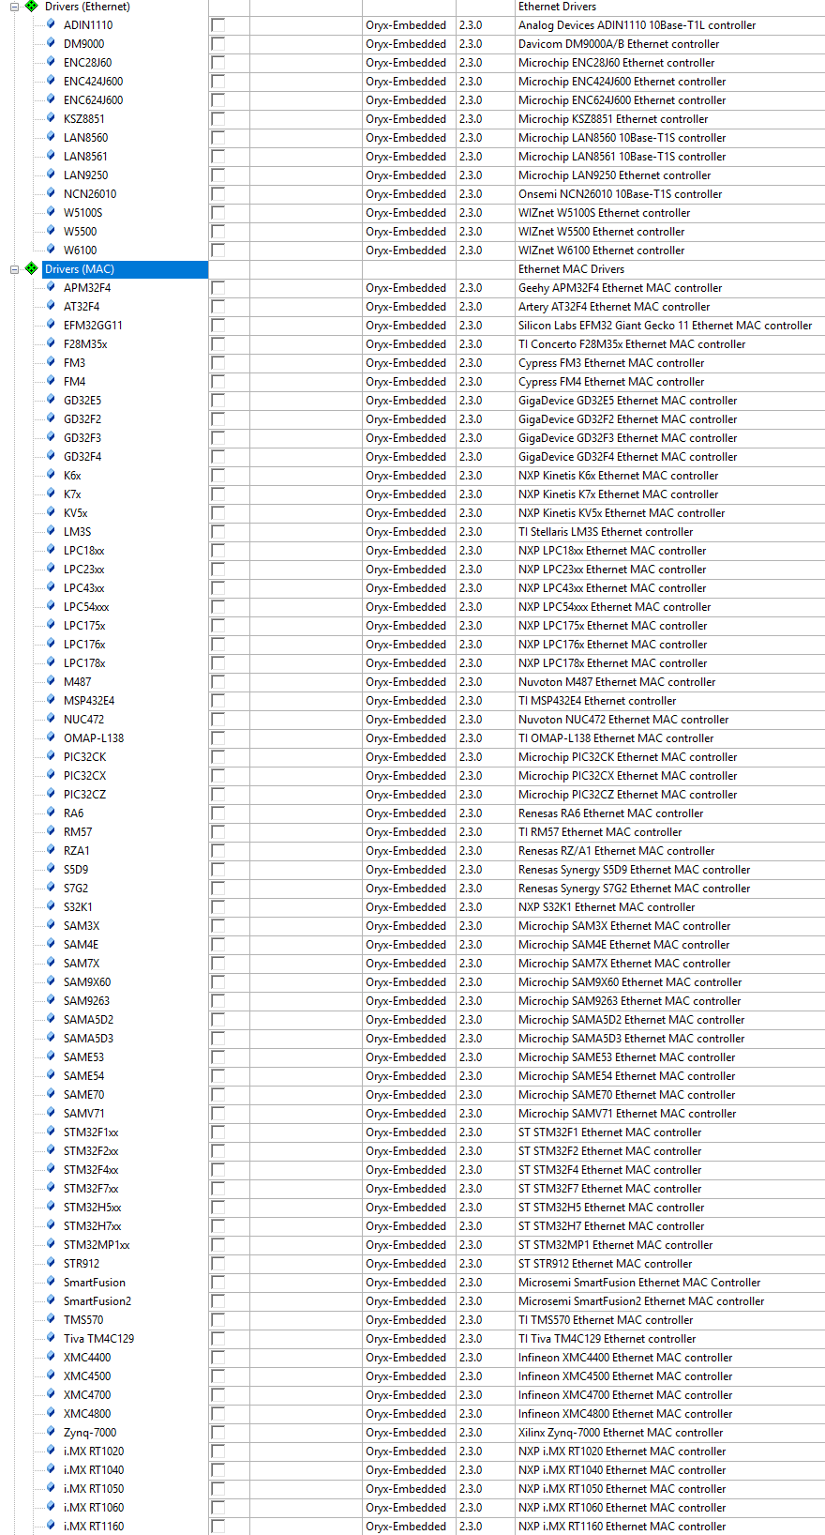Tick the checkbox for STM32H7xx
825x1535 pixels.
tap(218, 1226)
